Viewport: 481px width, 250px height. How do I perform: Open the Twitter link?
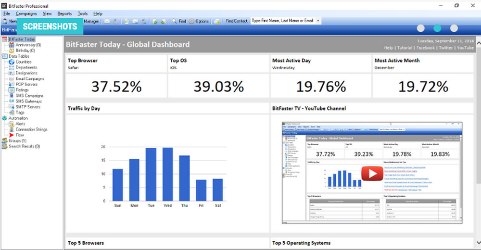(446, 48)
